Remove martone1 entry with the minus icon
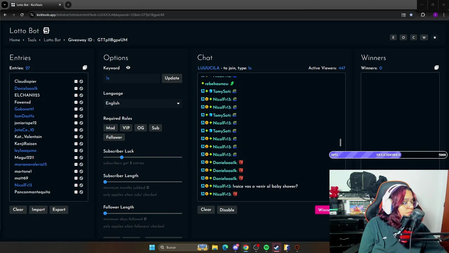The height and width of the screenshot is (253, 449). tap(76, 171)
